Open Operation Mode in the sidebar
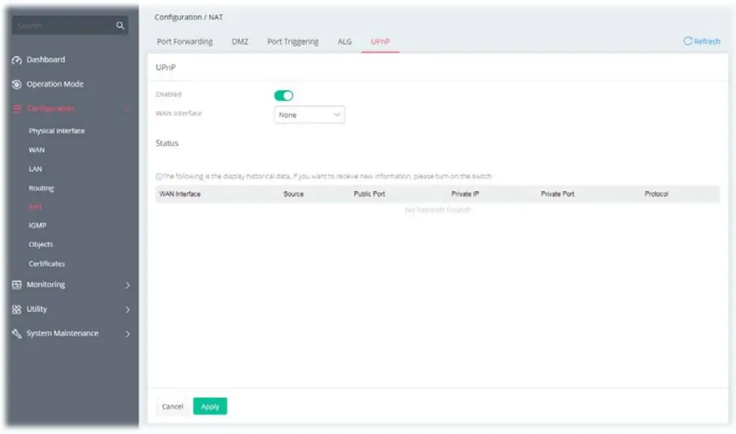736x434 pixels. (55, 84)
